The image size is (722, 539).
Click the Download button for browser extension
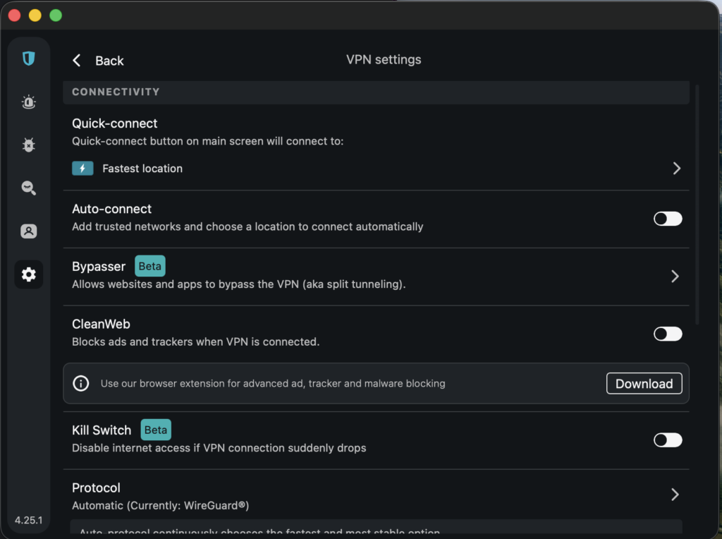(x=644, y=383)
